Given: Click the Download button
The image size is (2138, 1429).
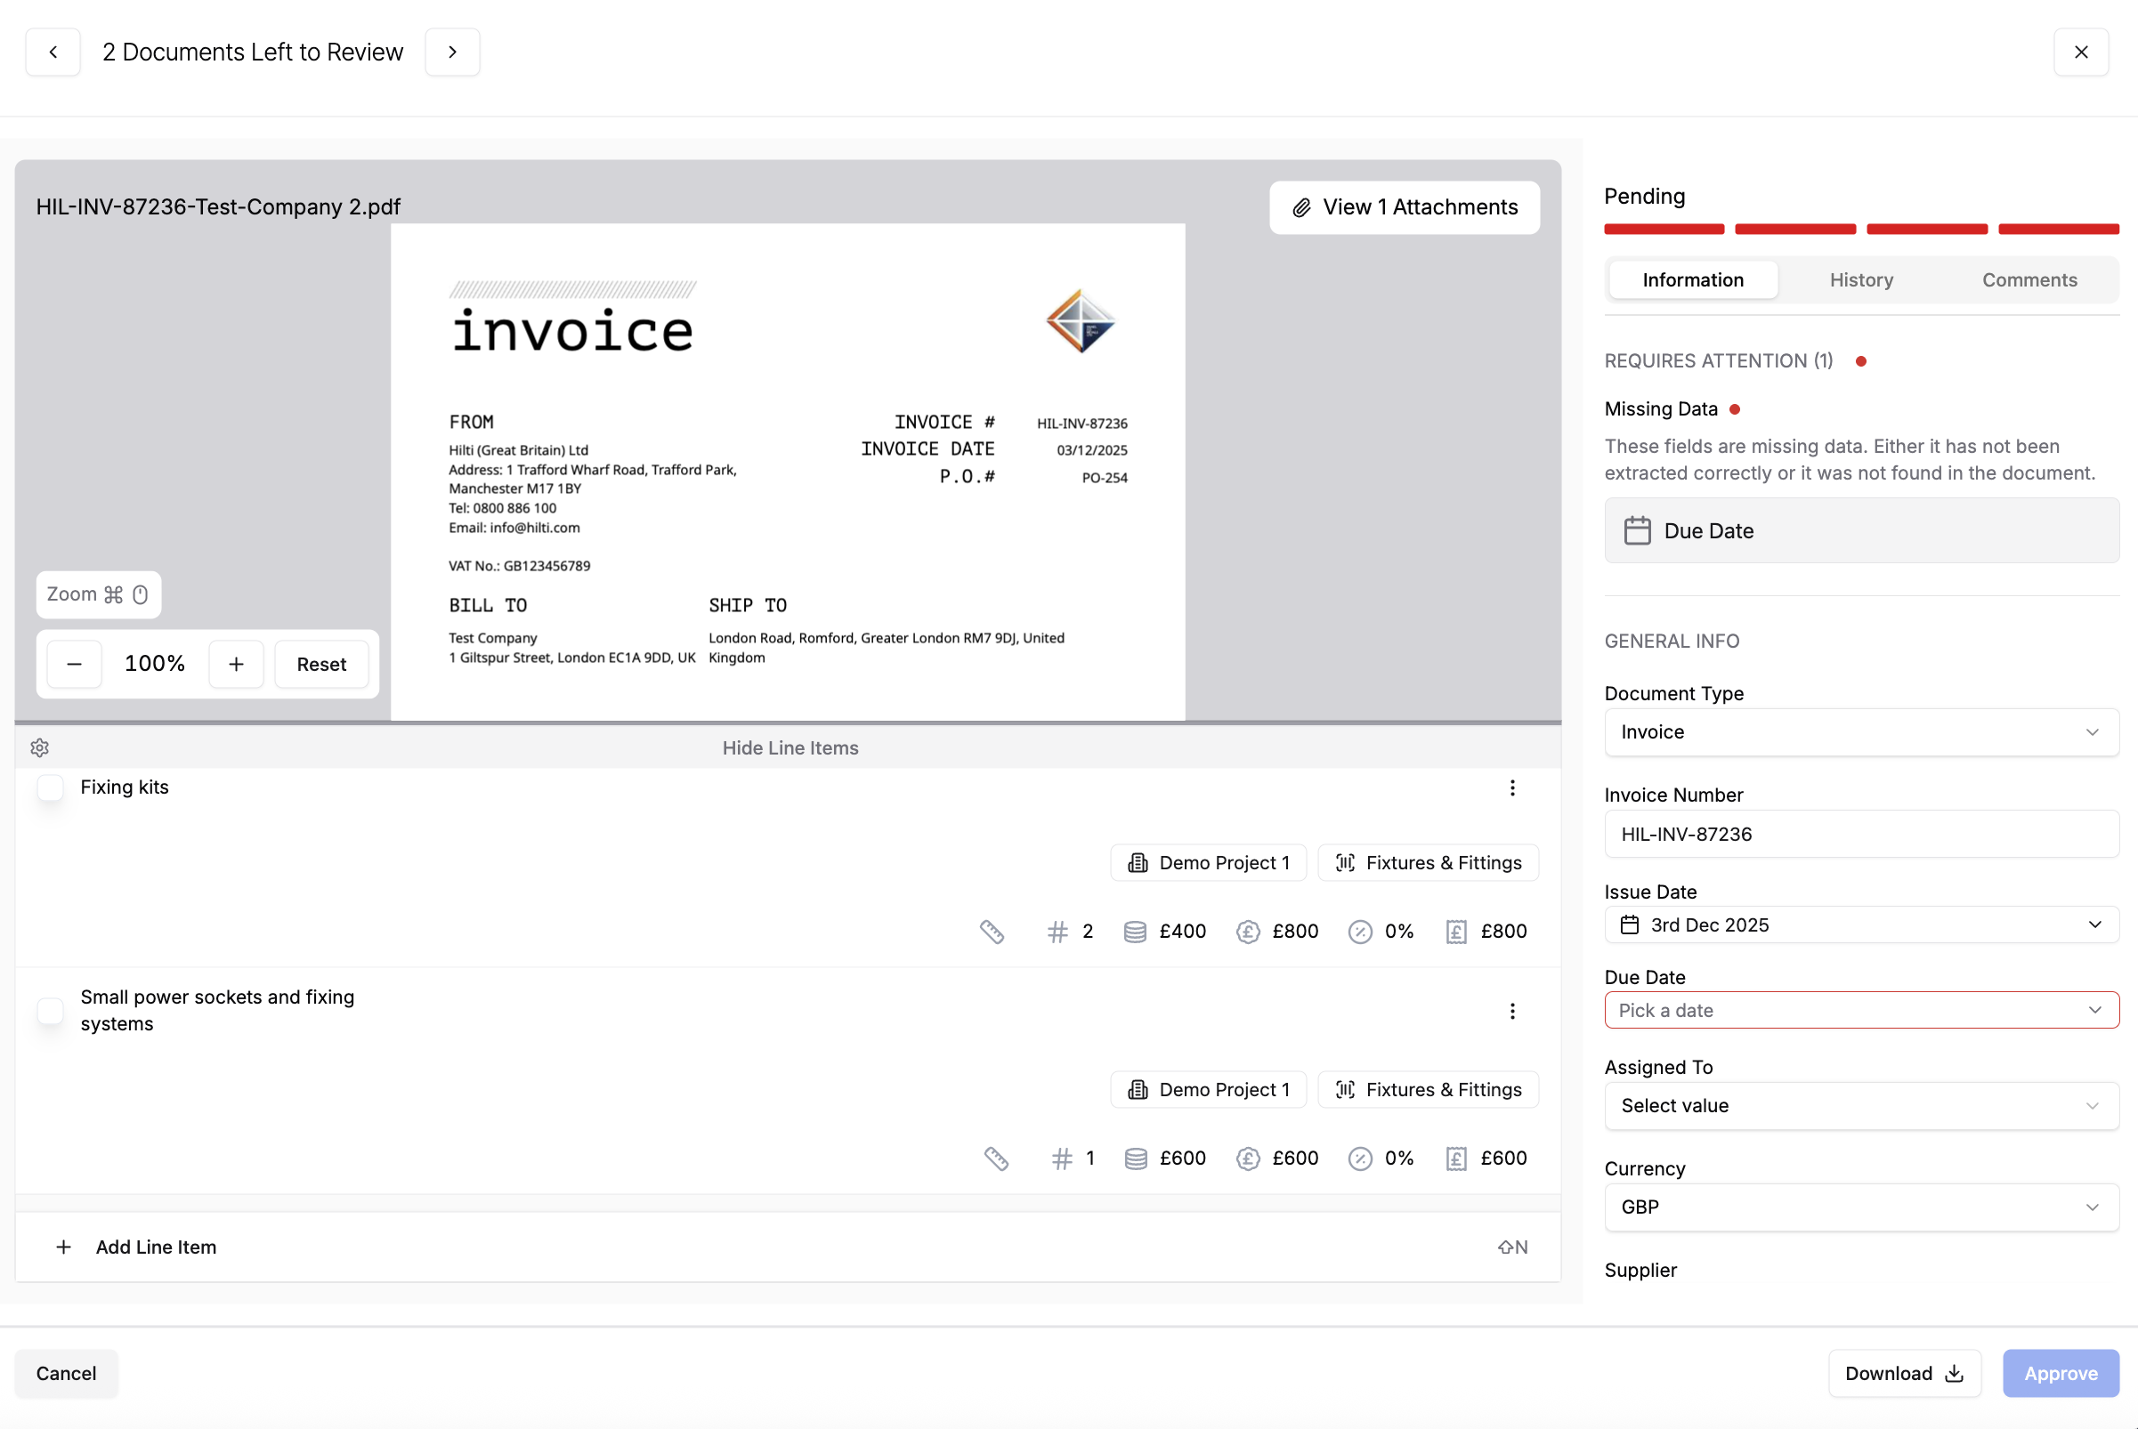Looking at the screenshot, I should point(1904,1372).
